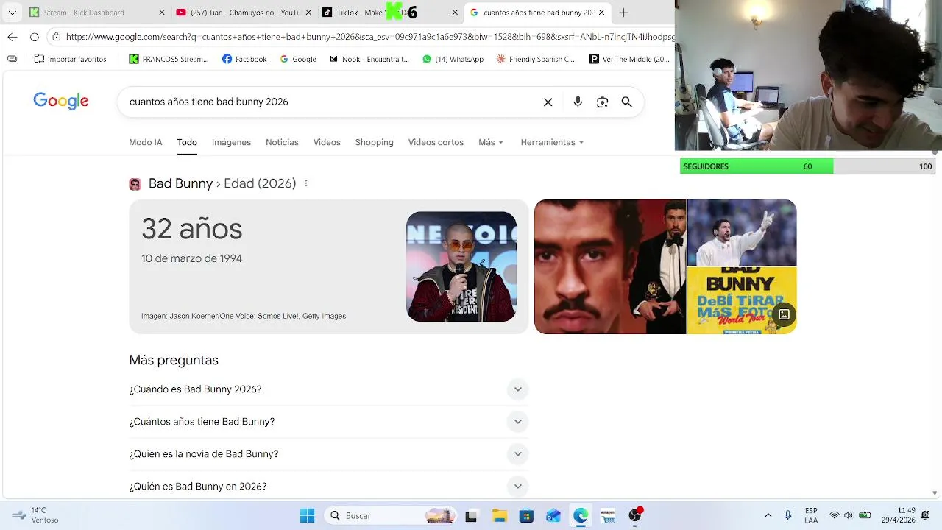Open Facebook bookmark
942x530 pixels.
(244, 59)
